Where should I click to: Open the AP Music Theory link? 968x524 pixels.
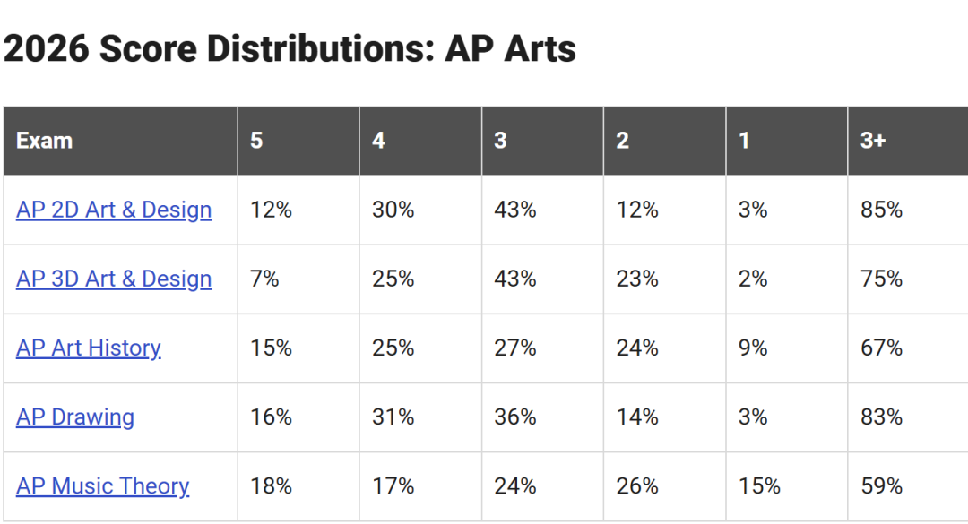[x=102, y=486]
